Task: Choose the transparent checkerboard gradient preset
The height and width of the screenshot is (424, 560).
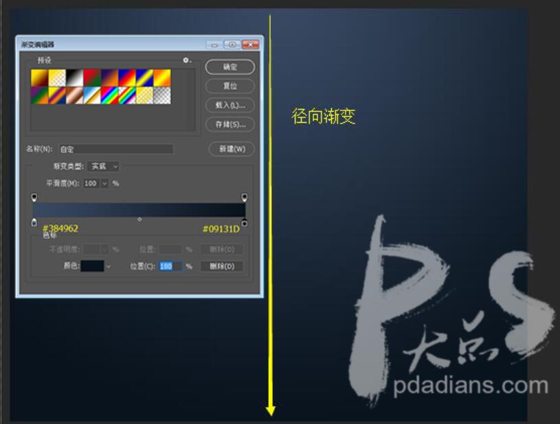Action: 161,95
